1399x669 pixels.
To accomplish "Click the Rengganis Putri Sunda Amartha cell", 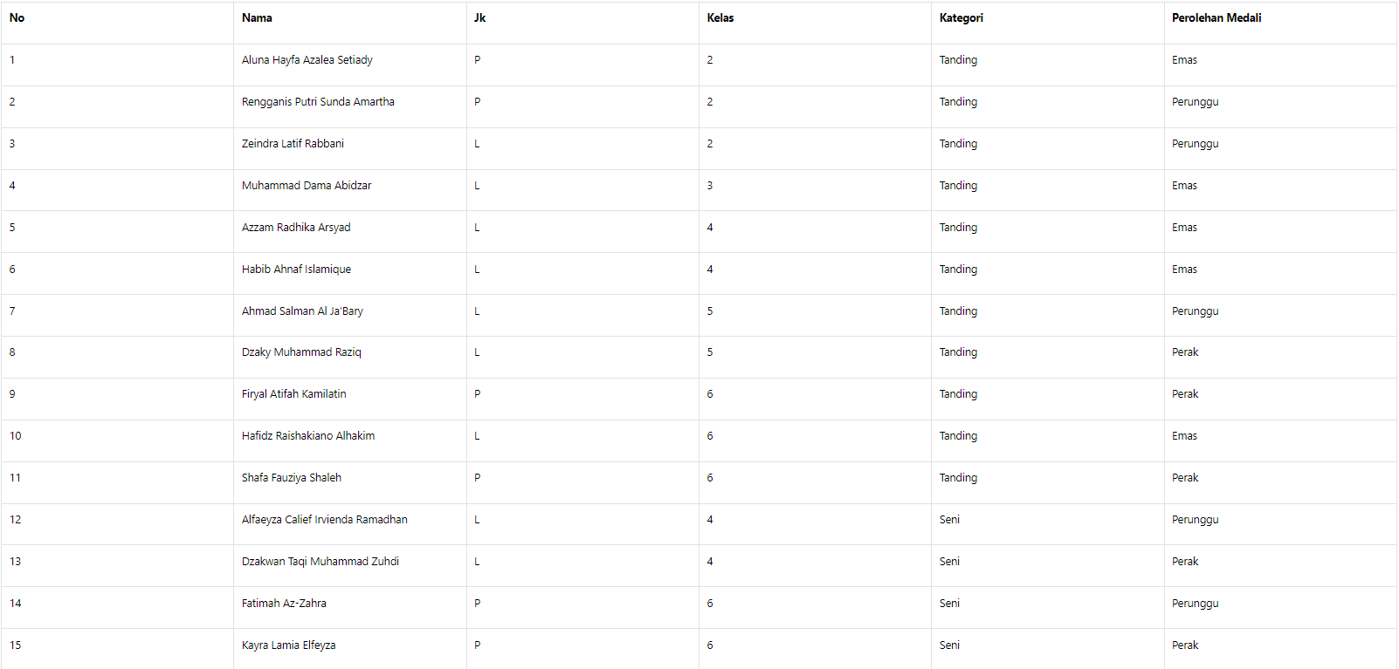I will (318, 102).
